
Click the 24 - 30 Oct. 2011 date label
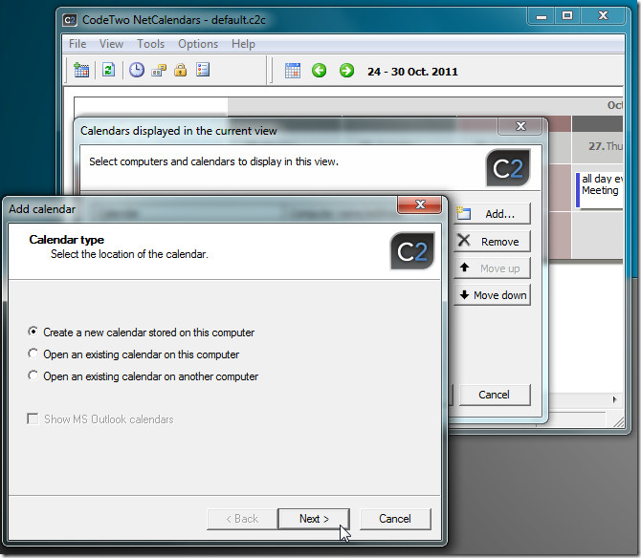tap(412, 72)
